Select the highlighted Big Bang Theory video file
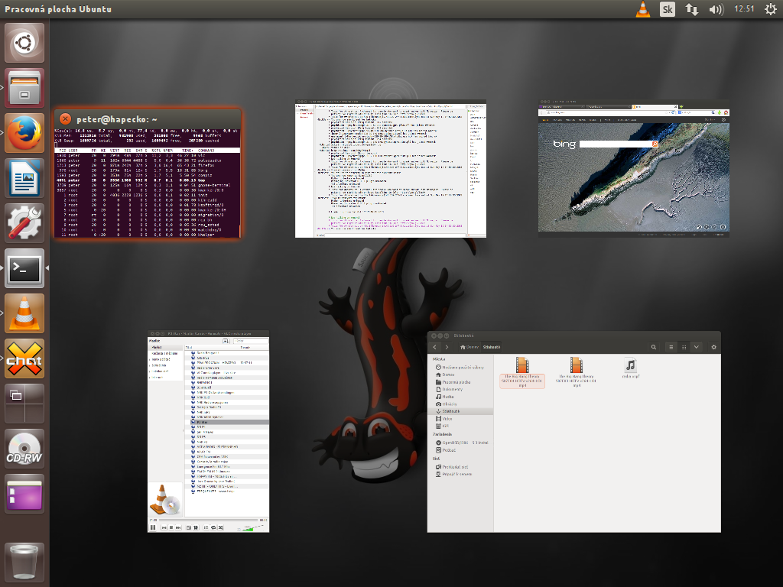 [x=522, y=372]
